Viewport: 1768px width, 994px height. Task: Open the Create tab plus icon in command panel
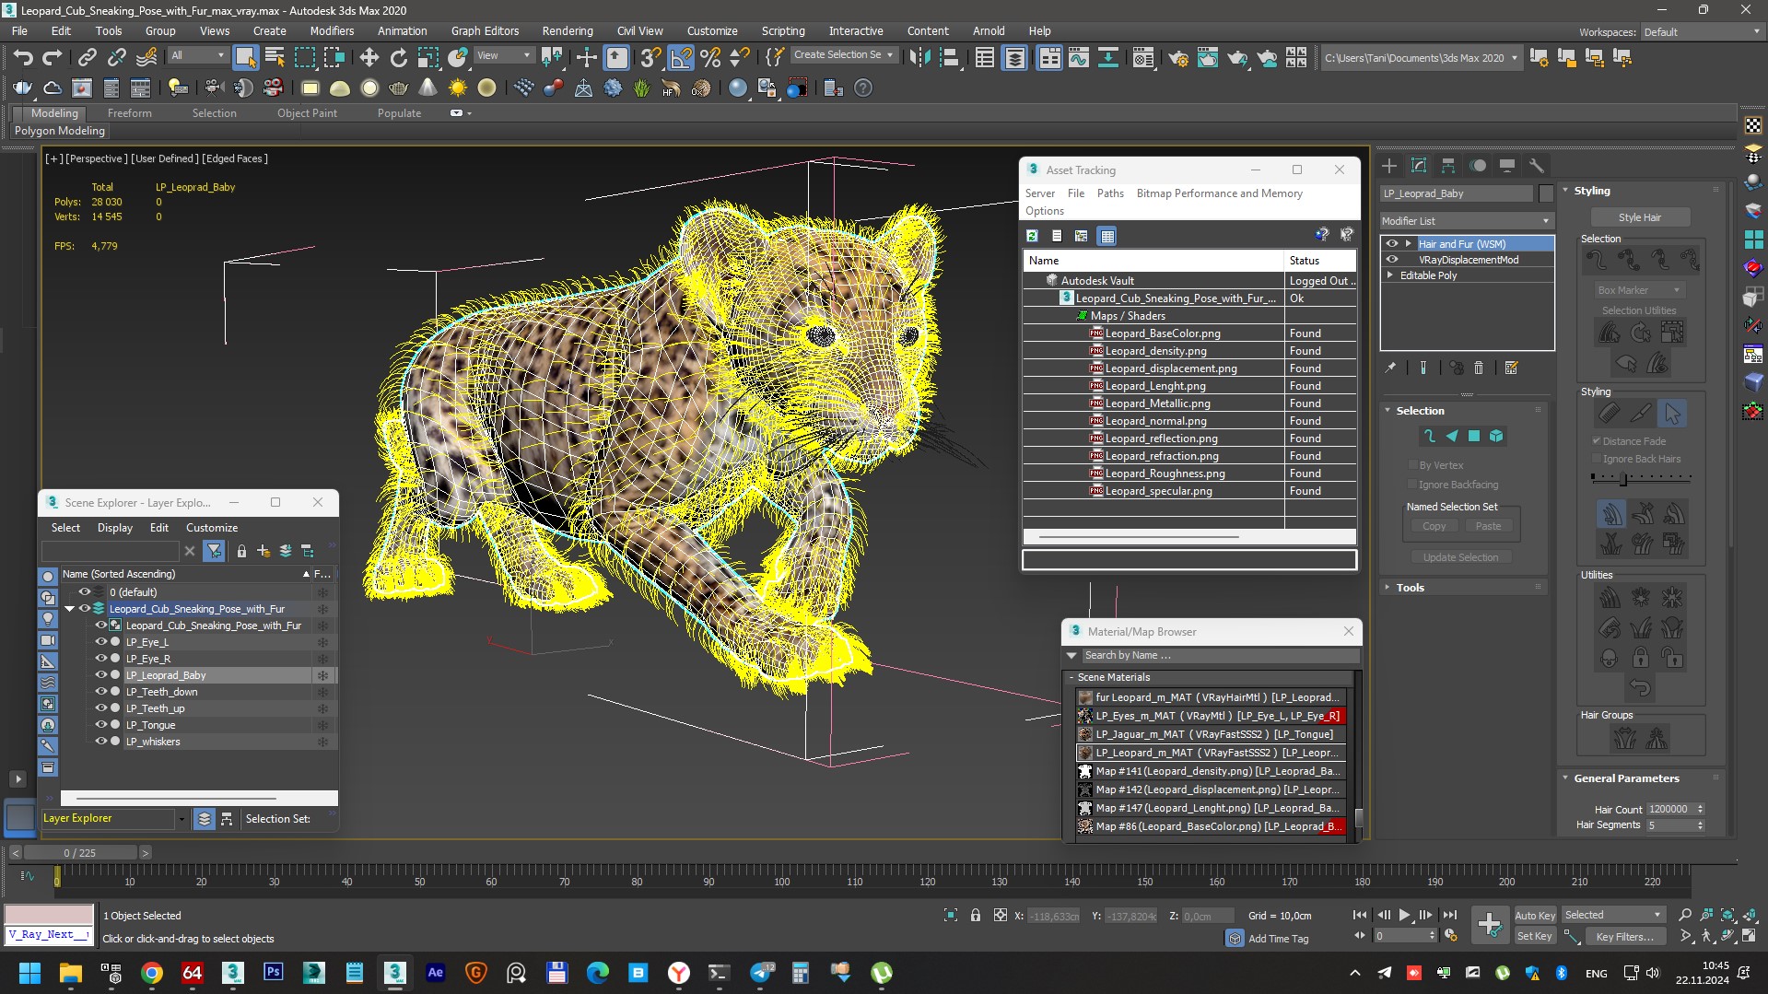1389,166
